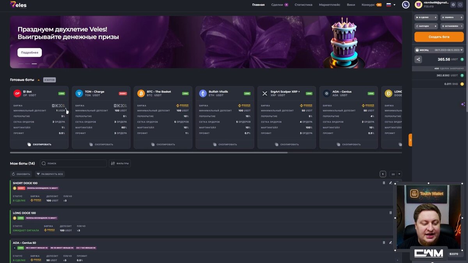Open the Главная tab

258,5
